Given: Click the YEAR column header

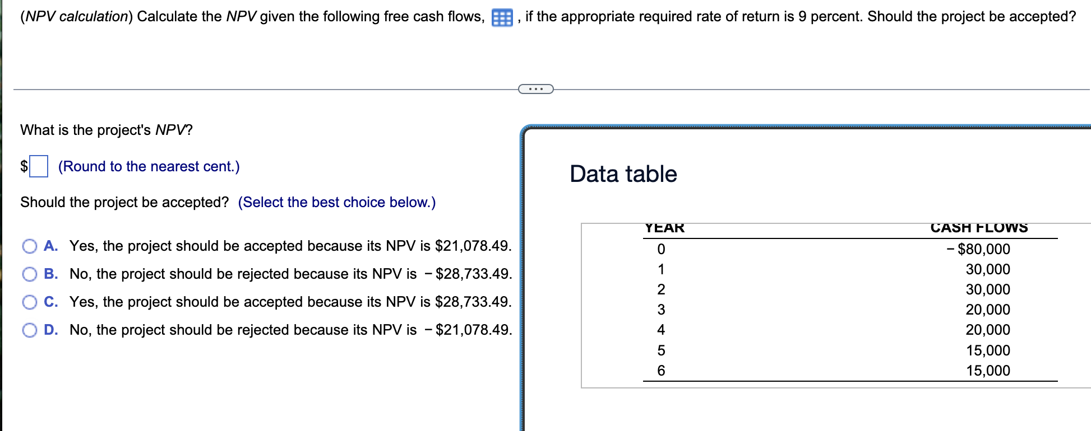Looking at the screenshot, I should 664,227.
